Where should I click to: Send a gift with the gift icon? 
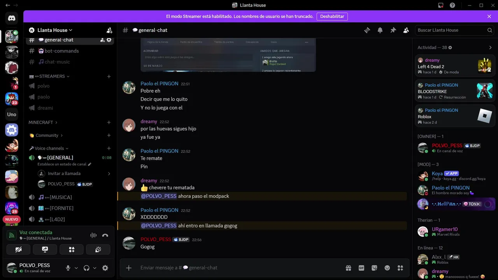point(348,268)
